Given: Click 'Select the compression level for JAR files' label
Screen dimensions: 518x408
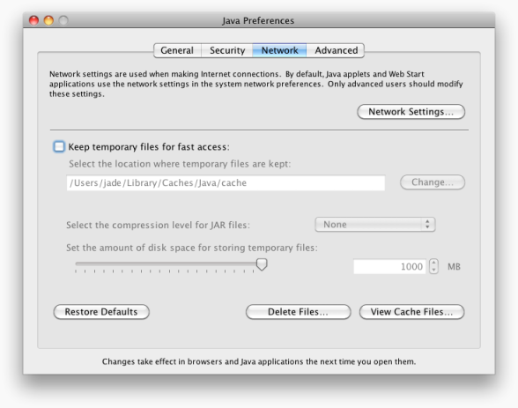Looking at the screenshot, I should point(158,225).
